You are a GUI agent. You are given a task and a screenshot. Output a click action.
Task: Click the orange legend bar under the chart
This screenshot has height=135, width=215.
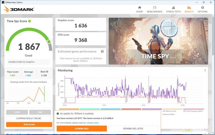69,109
